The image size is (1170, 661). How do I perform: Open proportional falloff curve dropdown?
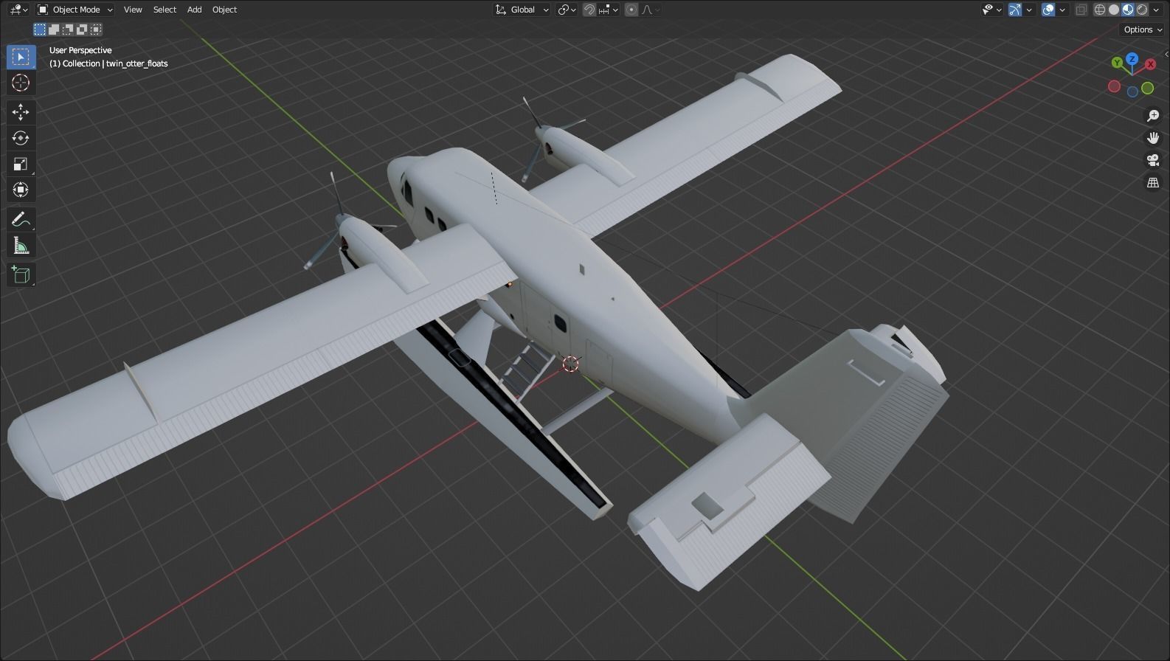pyautogui.click(x=651, y=10)
